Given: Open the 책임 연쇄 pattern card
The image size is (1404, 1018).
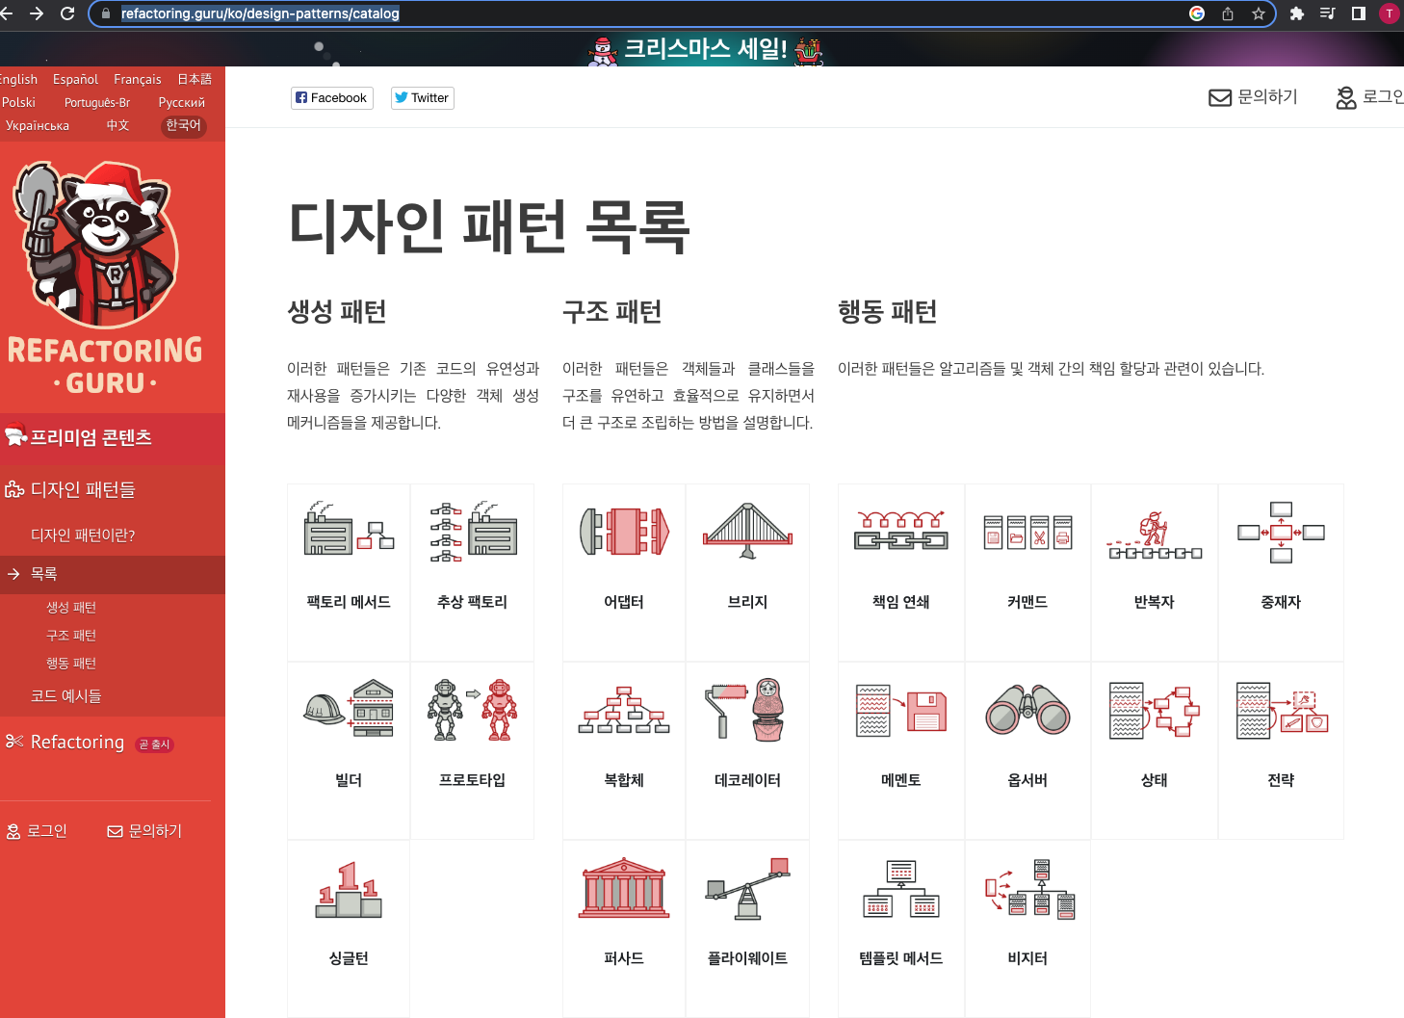Looking at the screenshot, I should point(901,572).
